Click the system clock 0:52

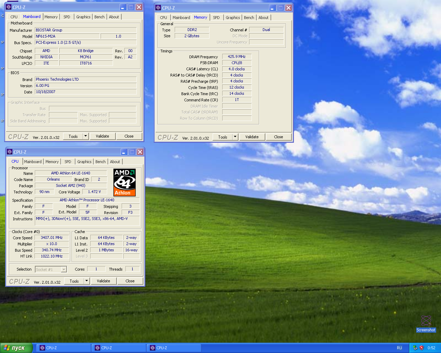(x=431, y=348)
